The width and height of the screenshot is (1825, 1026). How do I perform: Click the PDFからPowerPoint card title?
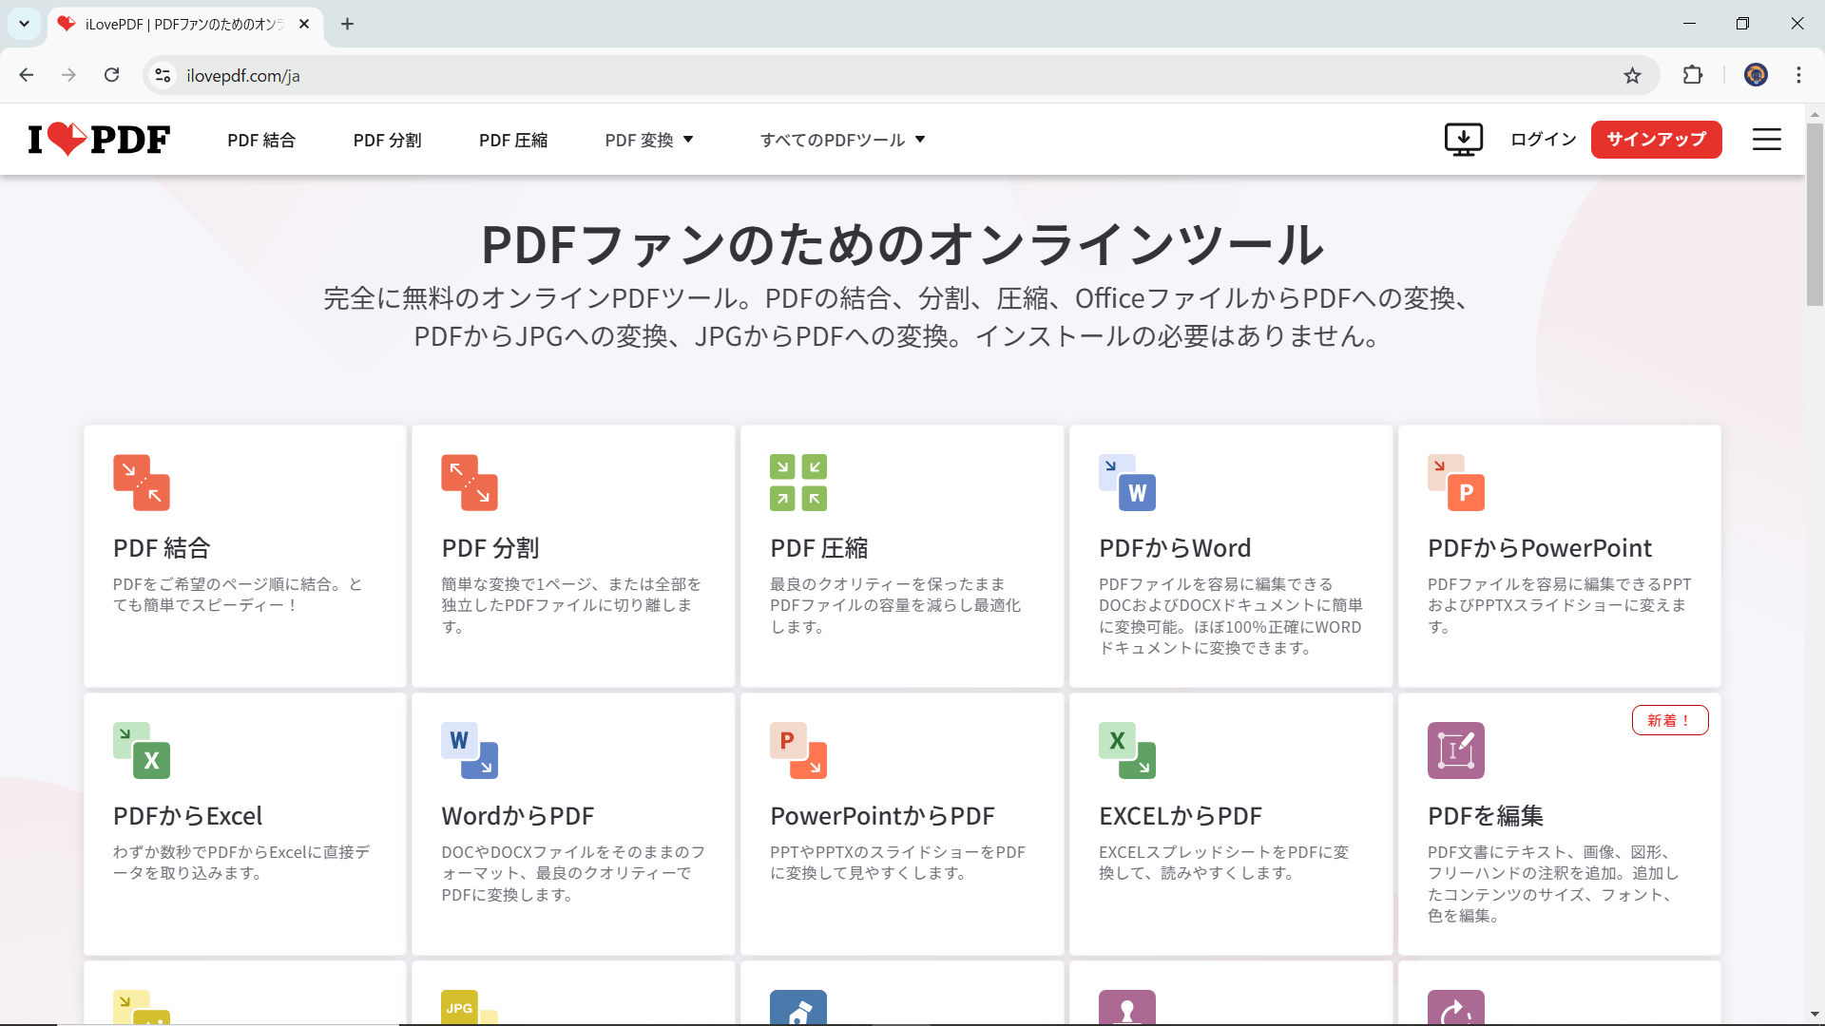[x=1540, y=548]
